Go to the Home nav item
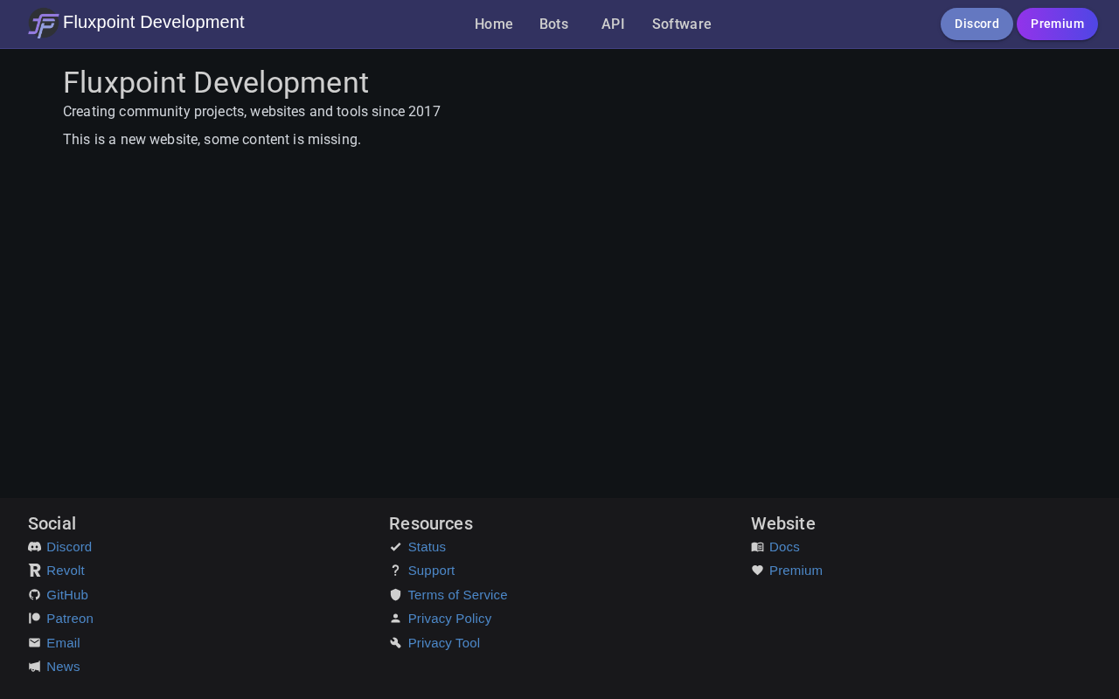 click(x=494, y=24)
